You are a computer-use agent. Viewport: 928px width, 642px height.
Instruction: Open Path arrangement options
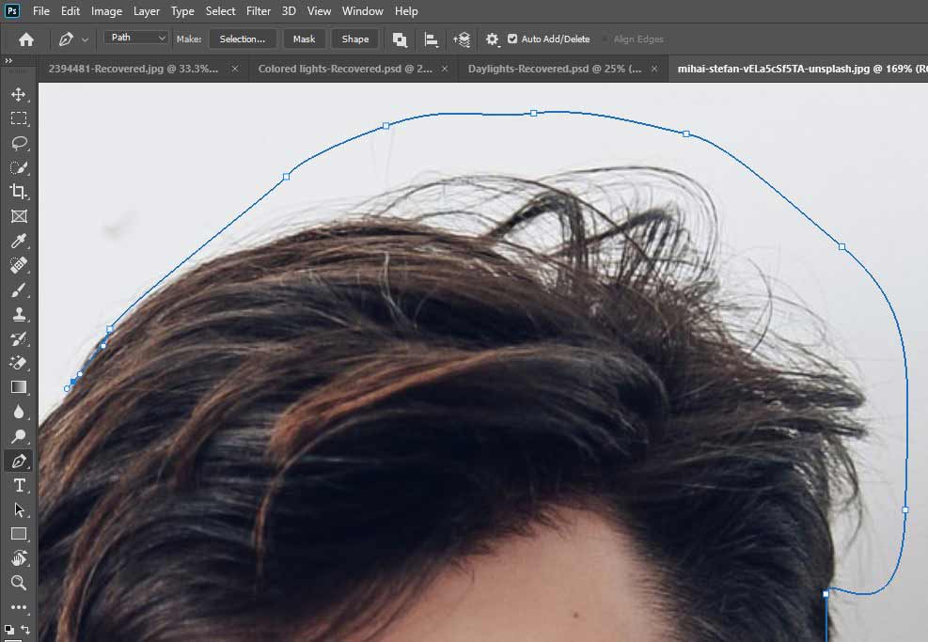(x=462, y=39)
